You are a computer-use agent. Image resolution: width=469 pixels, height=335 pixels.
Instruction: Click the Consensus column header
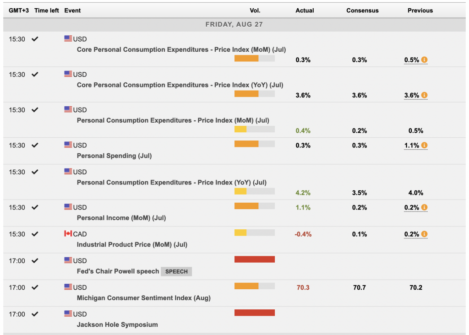[363, 11]
